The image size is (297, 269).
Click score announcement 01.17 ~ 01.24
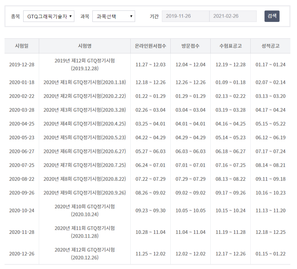[271, 65]
